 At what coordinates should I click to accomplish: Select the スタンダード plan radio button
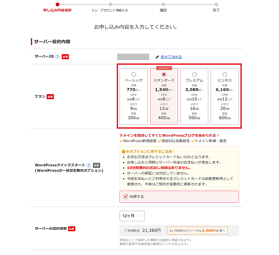tap(164, 75)
